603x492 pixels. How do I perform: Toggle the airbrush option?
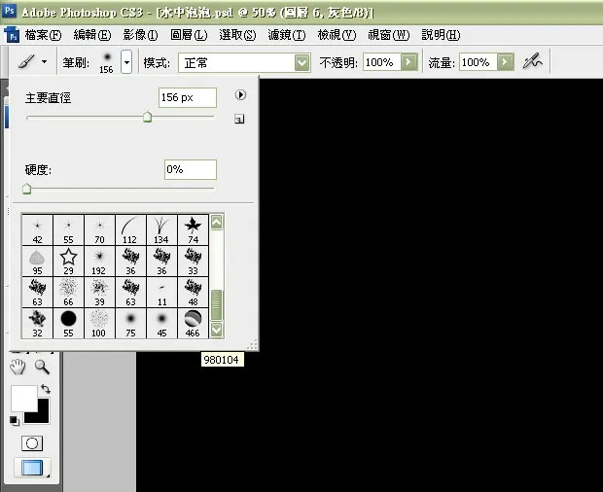click(533, 61)
